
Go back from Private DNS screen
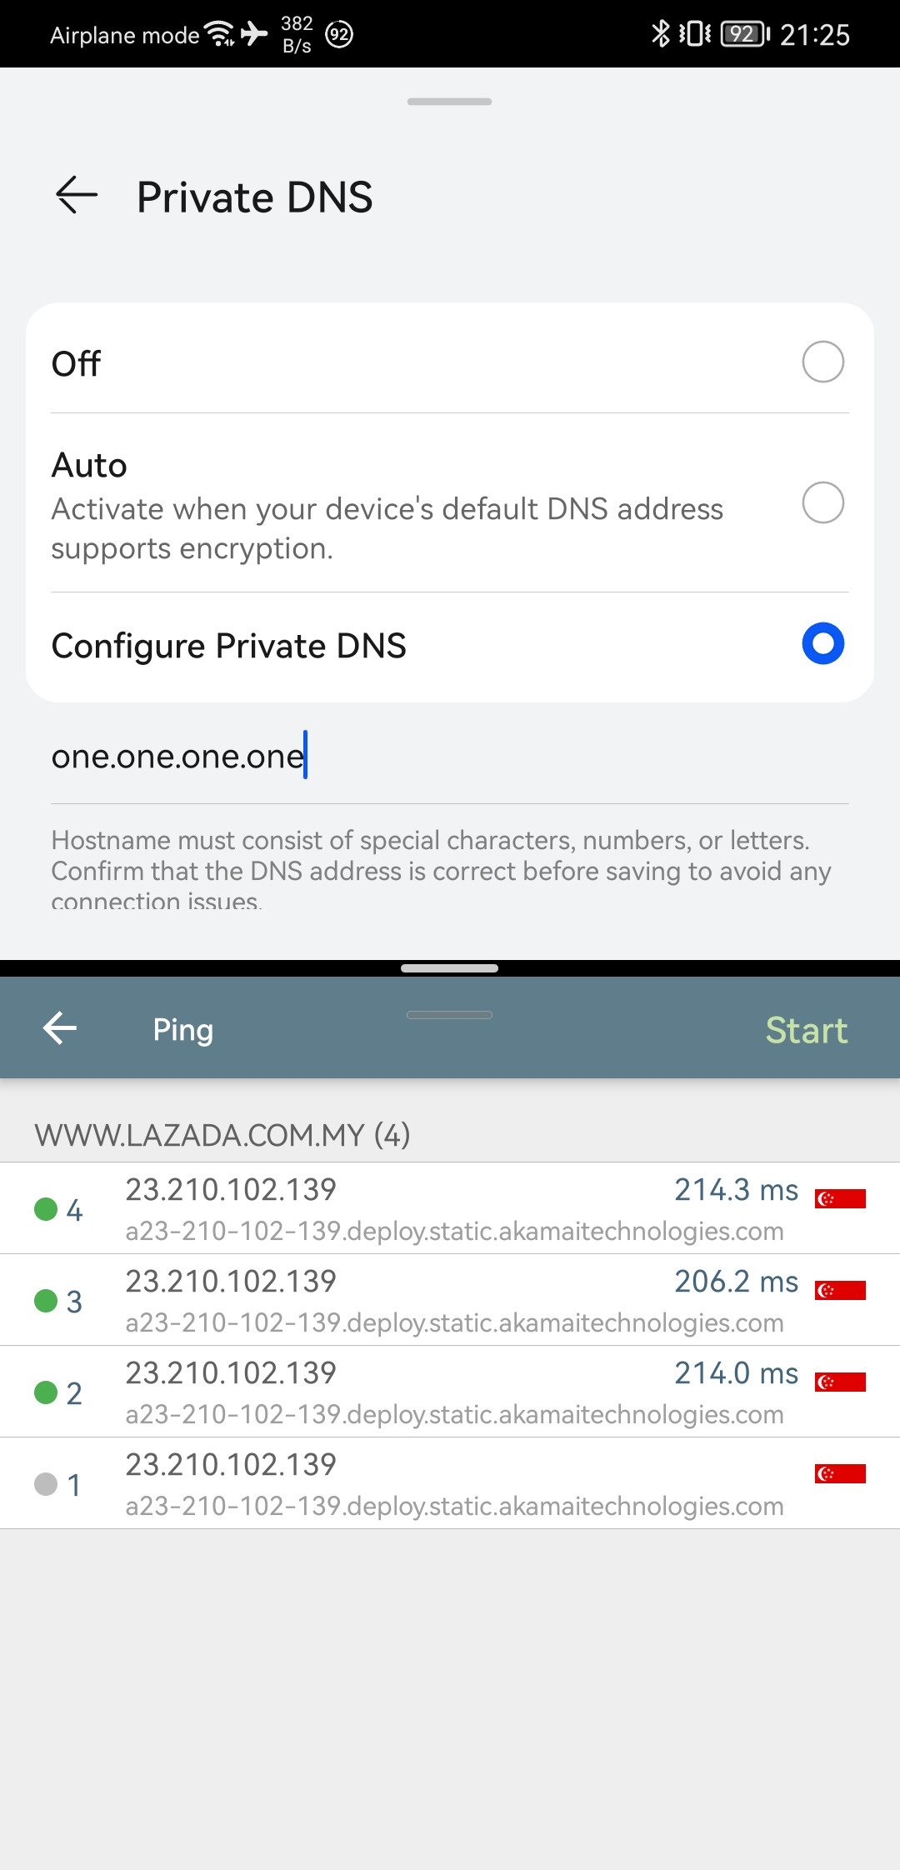77,196
